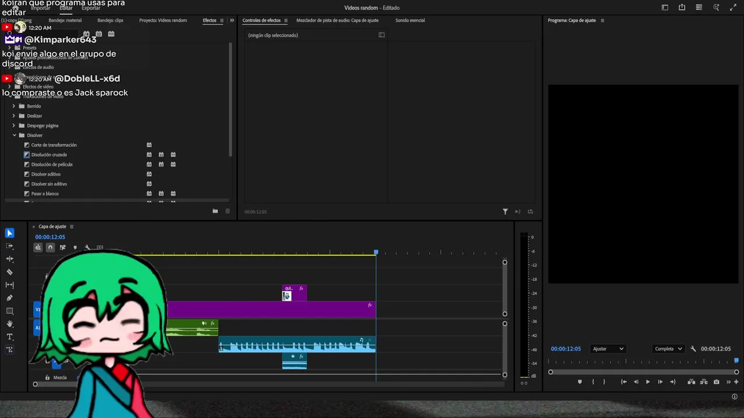Screen dimensions: 744x418
Task: Select the Razor tool
Action: [x=10, y=272]
